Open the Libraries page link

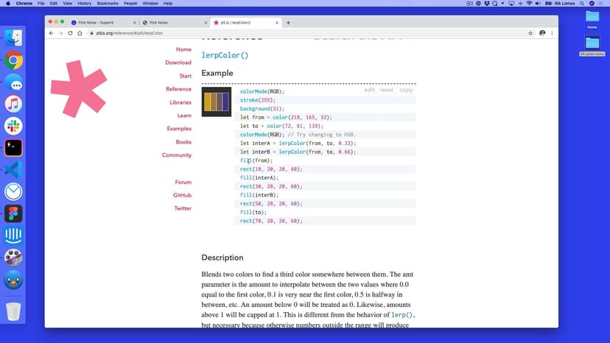point(180,102)
